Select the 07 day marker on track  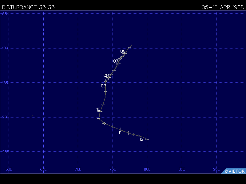118,63
